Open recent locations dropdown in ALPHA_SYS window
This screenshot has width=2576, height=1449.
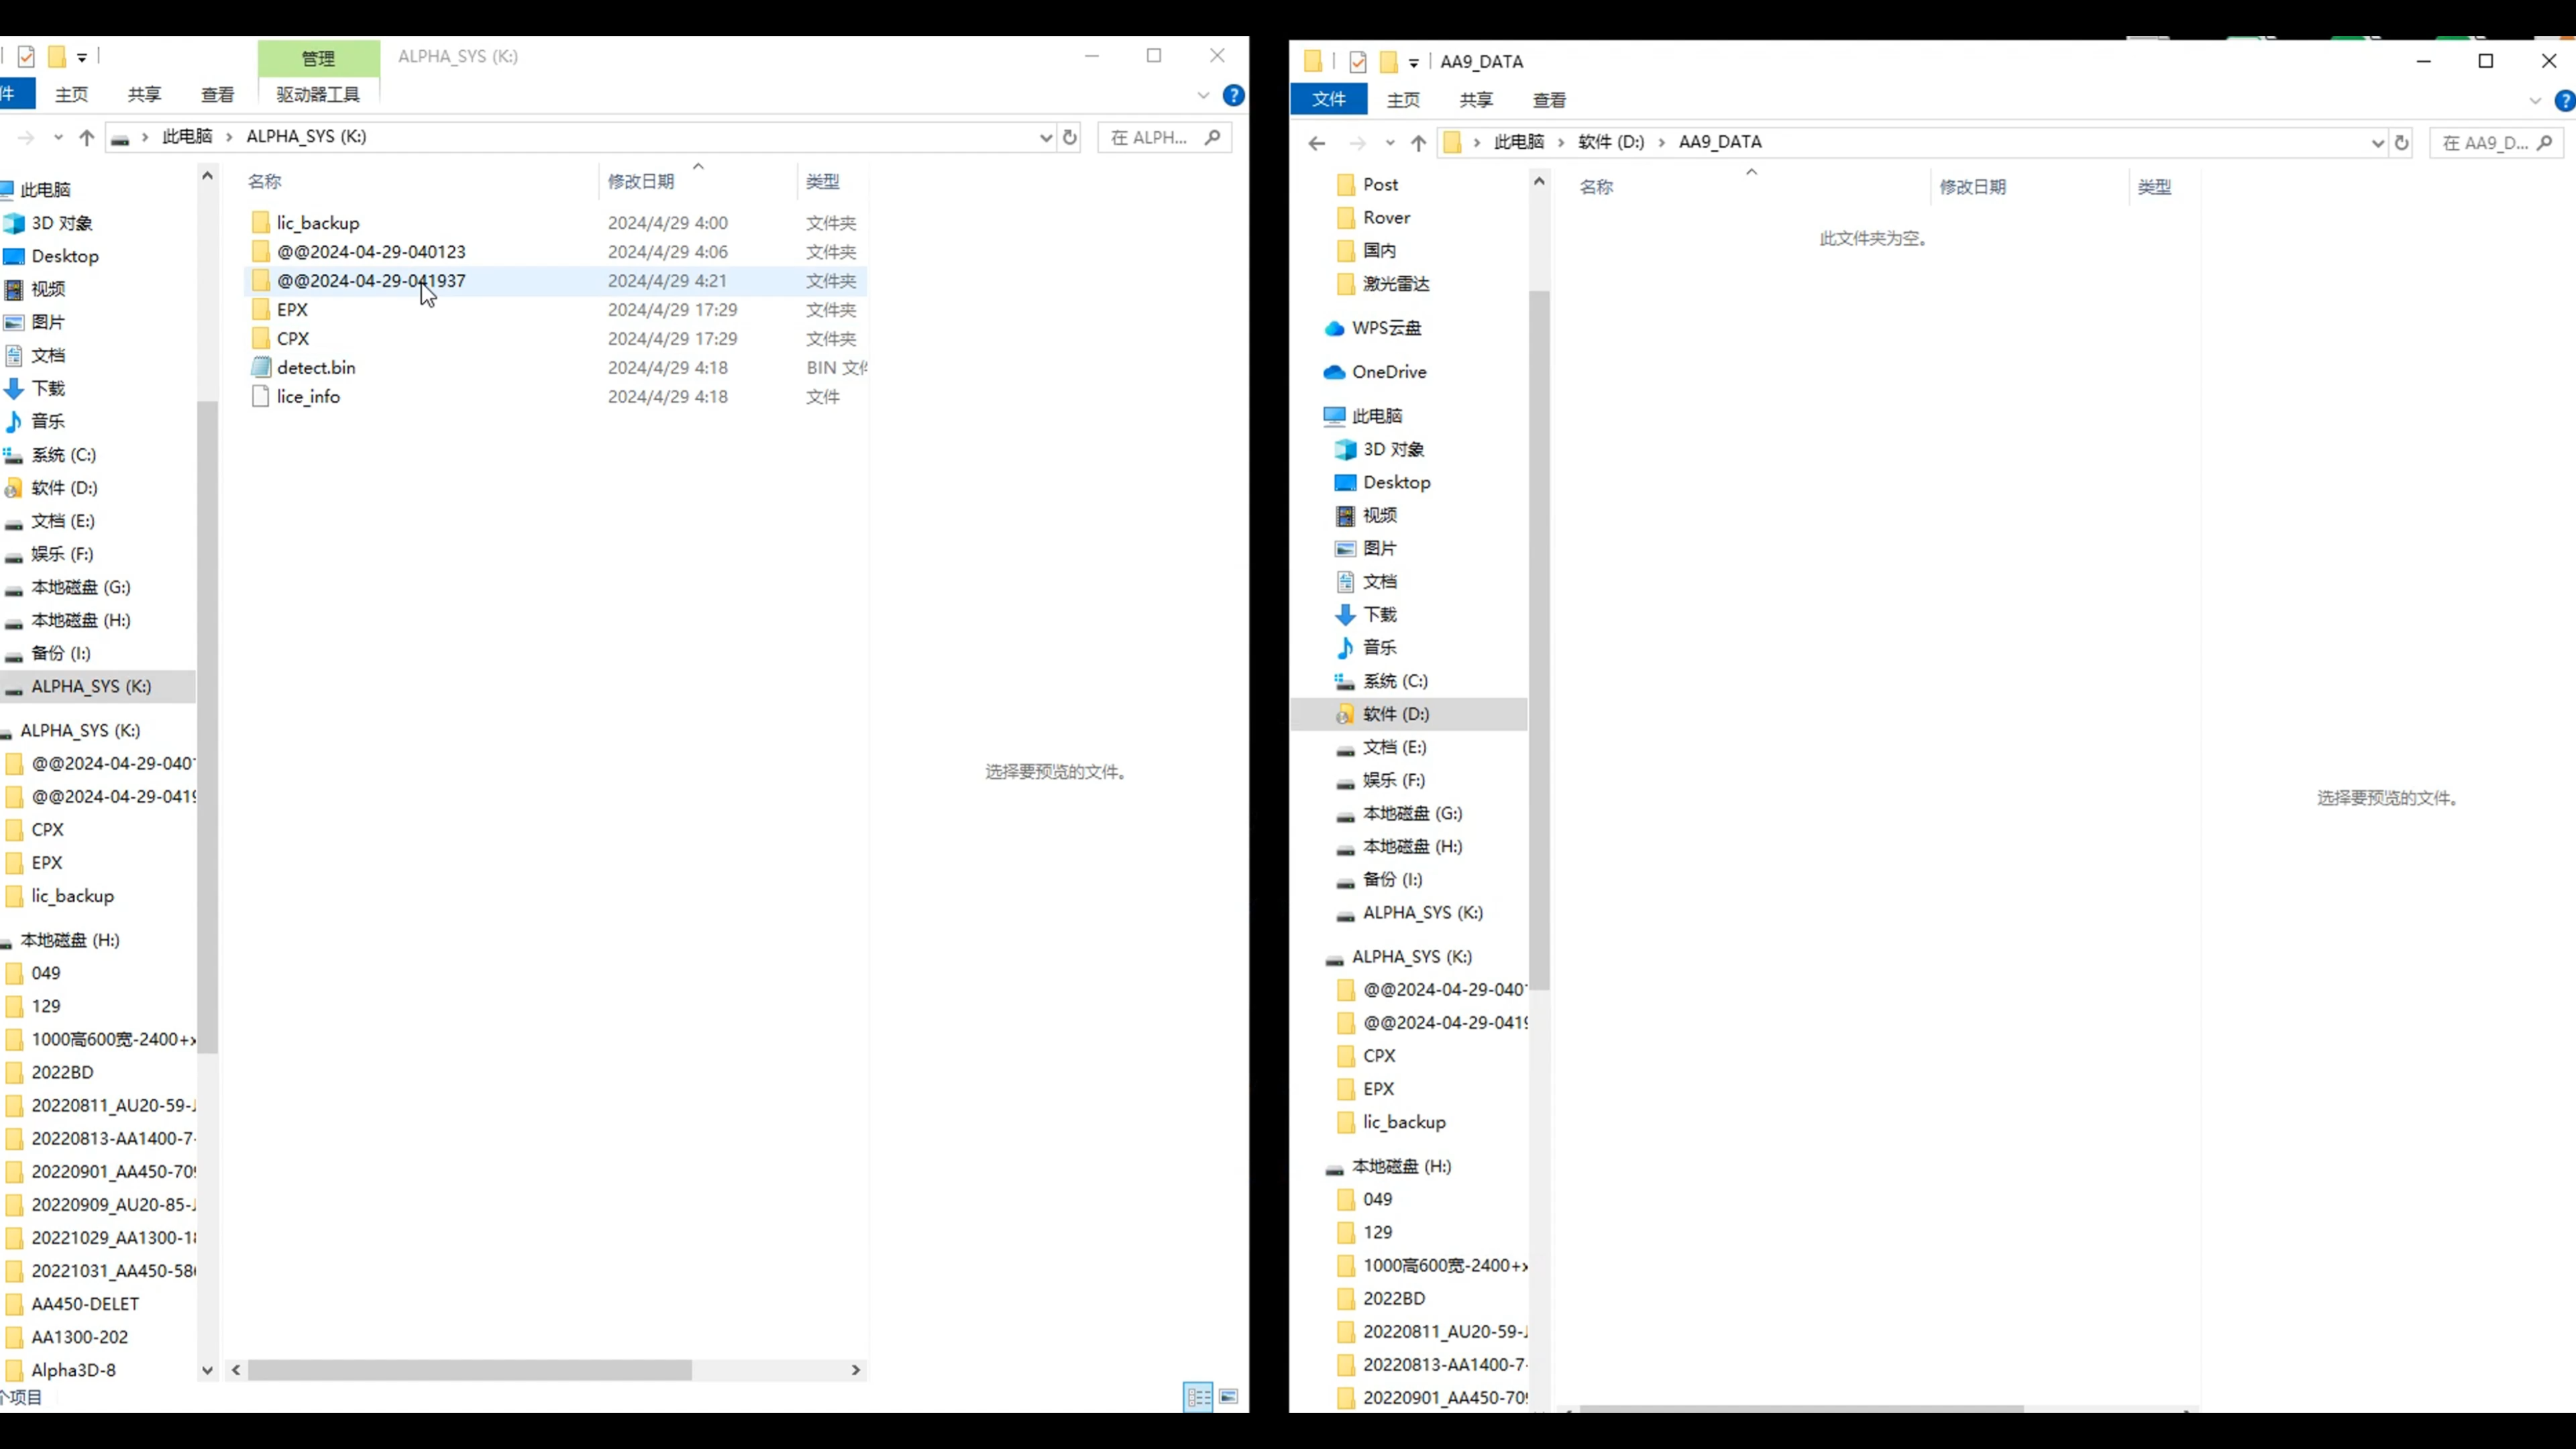(x=58, y=137)
